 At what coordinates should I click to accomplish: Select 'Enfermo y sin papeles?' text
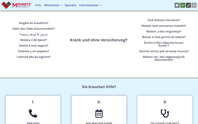(34, 51)
